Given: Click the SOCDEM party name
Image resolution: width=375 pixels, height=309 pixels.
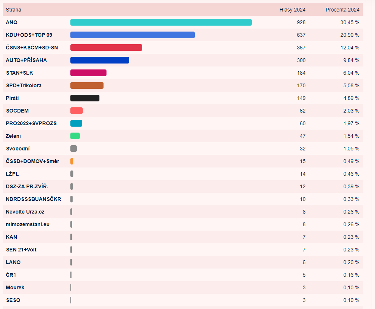Looking at the screenshot, I should pos(17,111).
